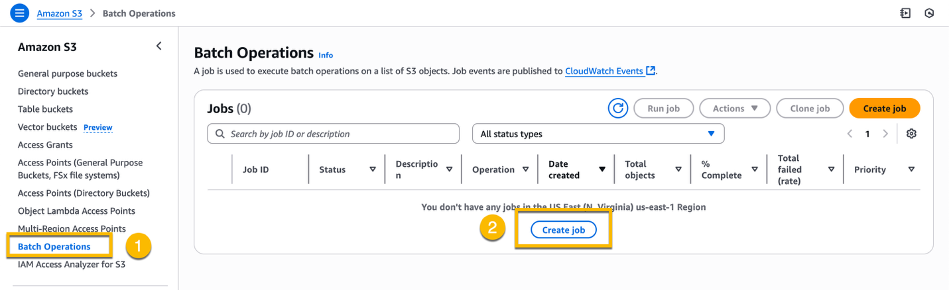
Task: Click the search magnifier icon
Action: 220,134
